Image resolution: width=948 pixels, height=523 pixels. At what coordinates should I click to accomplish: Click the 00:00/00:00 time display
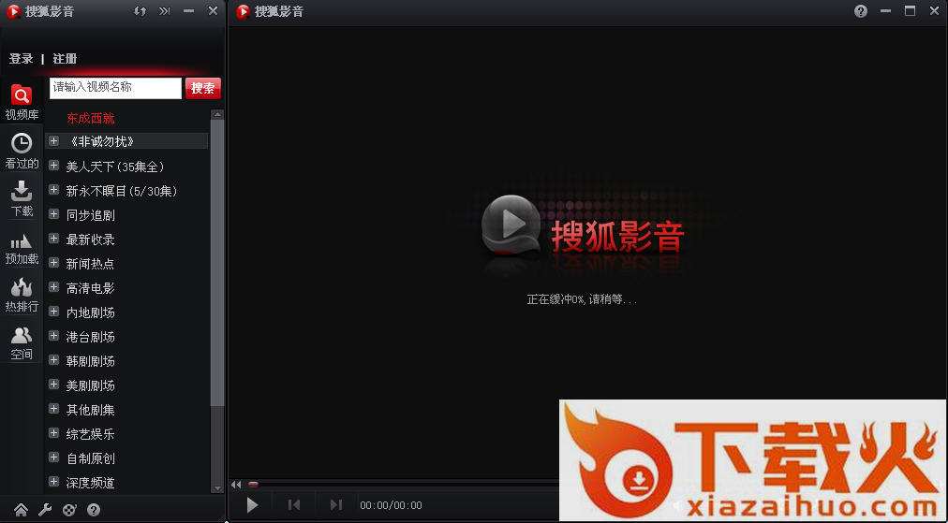click(392, 505)
